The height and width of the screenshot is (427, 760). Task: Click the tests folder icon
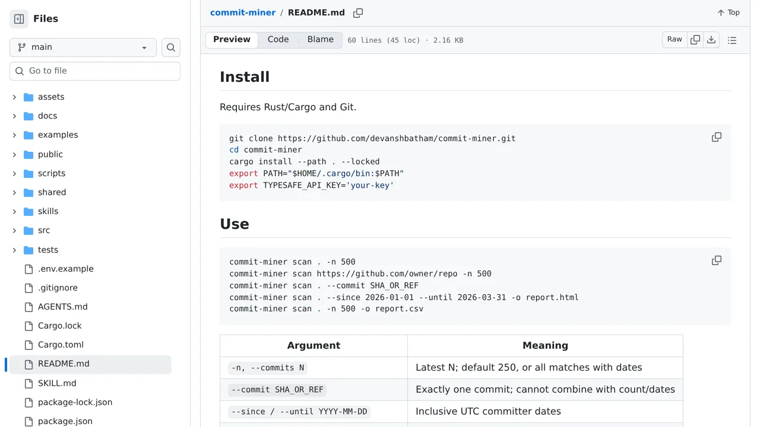point(28,250)
